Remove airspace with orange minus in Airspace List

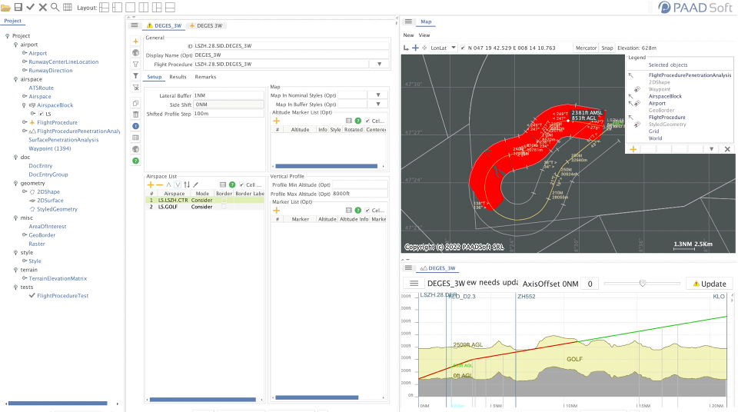tap(160, 184)
